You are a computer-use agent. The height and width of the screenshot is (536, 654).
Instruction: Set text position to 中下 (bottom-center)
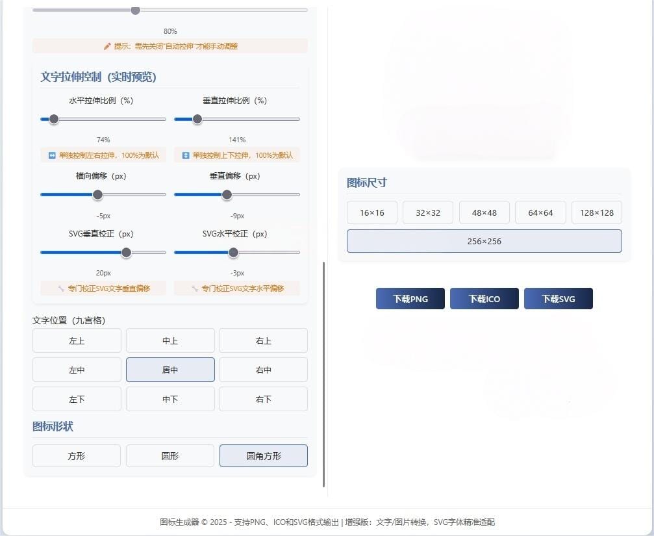pyautogui.click(x=170, y=398)
